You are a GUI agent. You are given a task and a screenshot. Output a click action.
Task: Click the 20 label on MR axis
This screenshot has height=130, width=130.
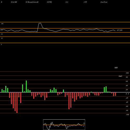tap(127, 90)
